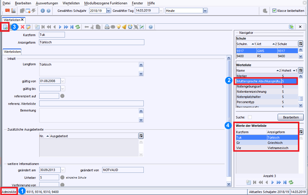
Task: Open the Bearbeiten menu
Action: tap(23, 3)
